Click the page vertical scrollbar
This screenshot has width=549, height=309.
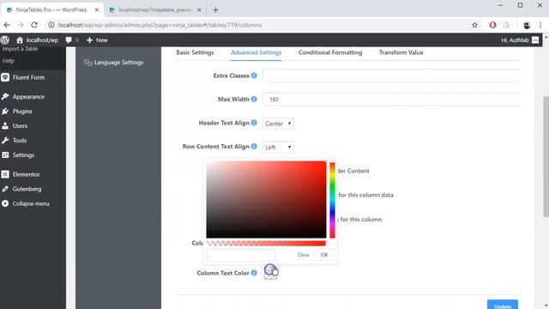546,156
